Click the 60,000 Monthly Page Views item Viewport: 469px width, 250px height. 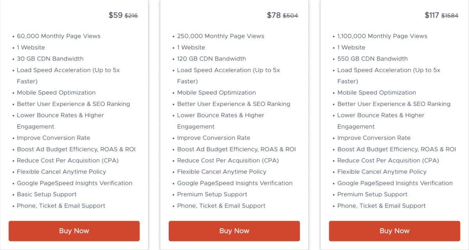pos(59,36)
